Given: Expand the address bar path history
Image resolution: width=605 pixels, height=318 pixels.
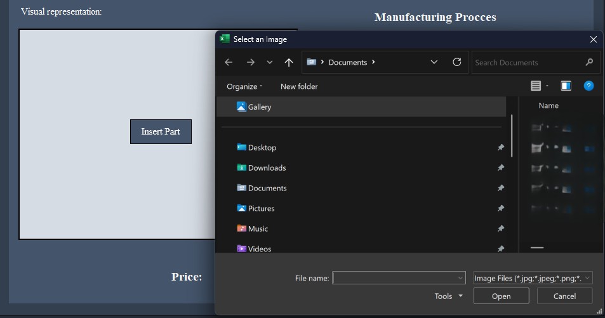Looking at the screenshot, I should (434, 62).
